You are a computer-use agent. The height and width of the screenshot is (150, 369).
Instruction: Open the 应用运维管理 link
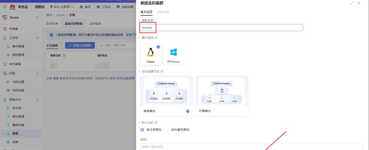tap(126, 78)
